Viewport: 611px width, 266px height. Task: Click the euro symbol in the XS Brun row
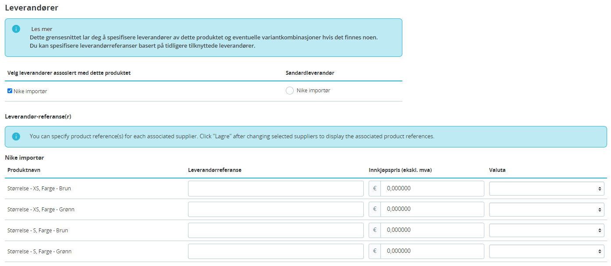375,189
